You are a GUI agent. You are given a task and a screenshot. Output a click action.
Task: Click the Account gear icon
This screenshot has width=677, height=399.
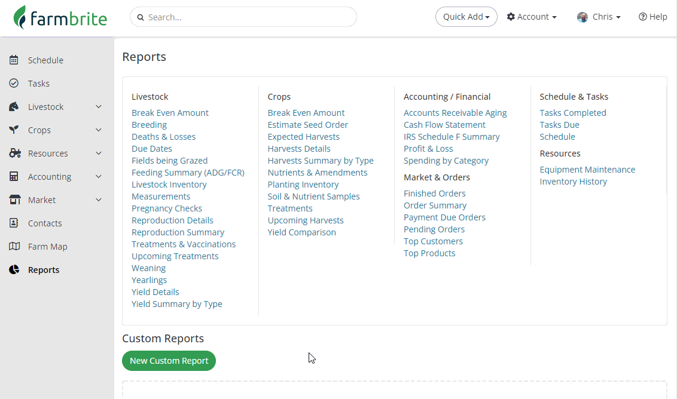point(511,17)
